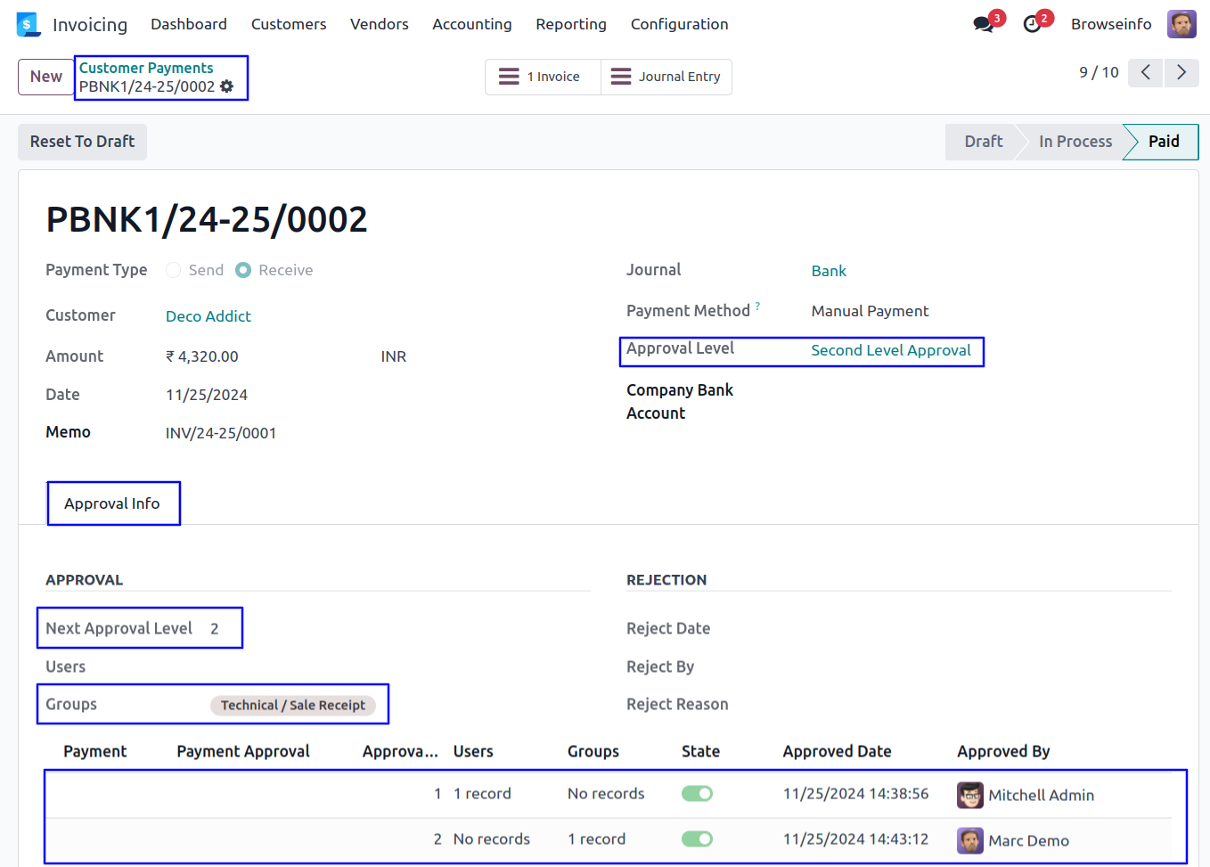1210x867 pixels.
Task: Click the Invoicing app logo icon
Action: (29, 24)
